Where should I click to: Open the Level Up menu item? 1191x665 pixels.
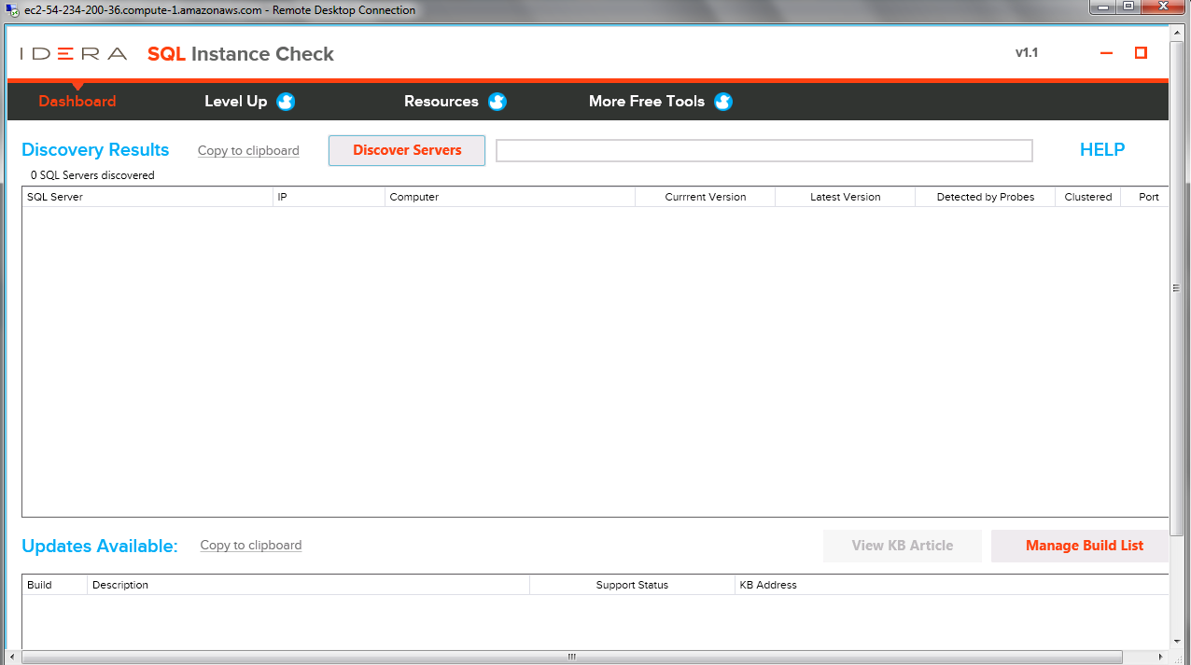[x=235, y=102]
